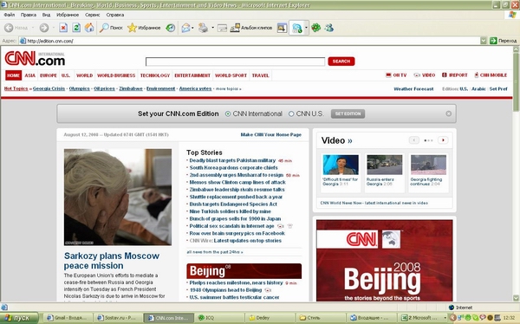
Task: Stop page loading with red X icon
Action: click(63, 28)
